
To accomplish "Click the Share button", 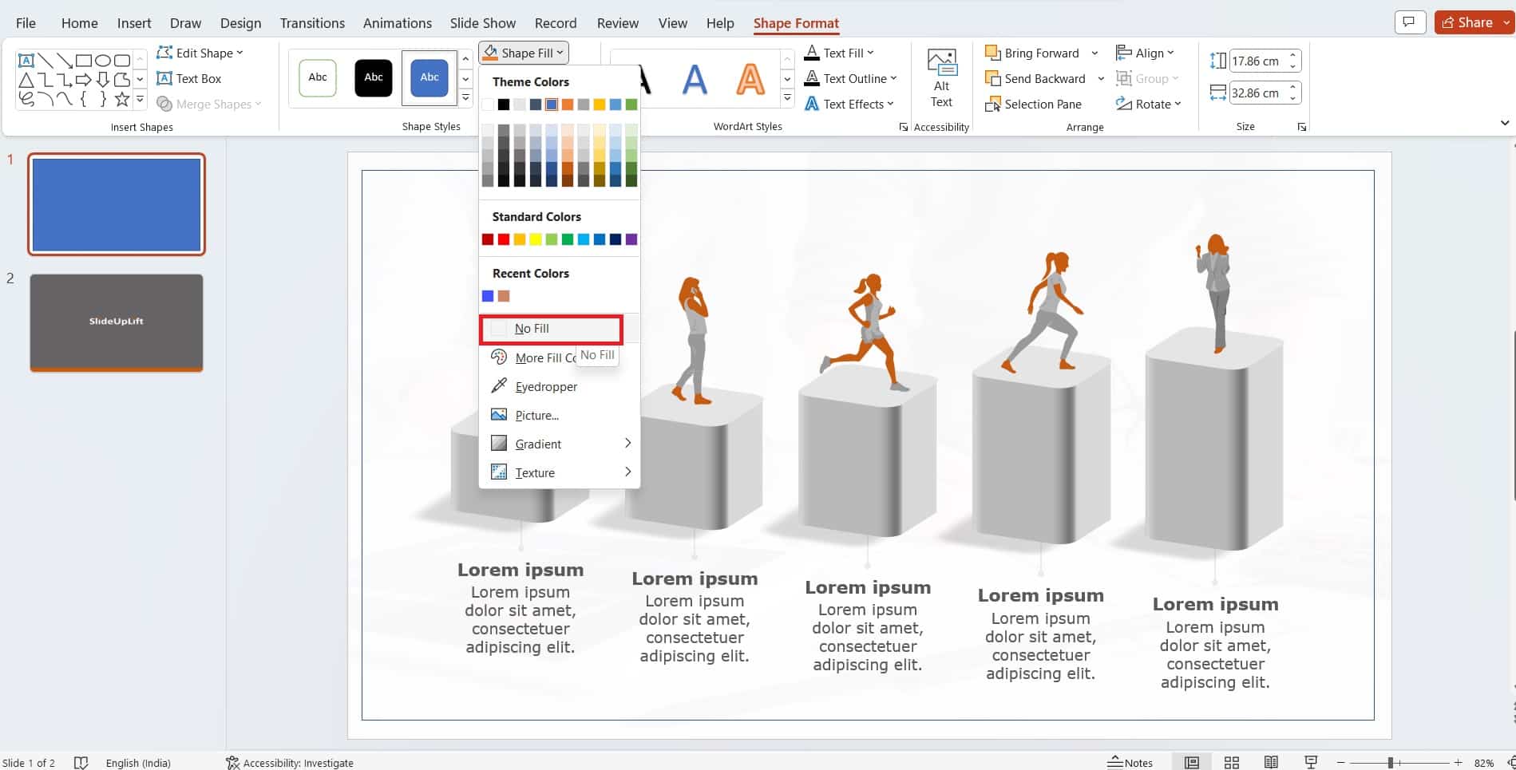I will coord(1471,22).
